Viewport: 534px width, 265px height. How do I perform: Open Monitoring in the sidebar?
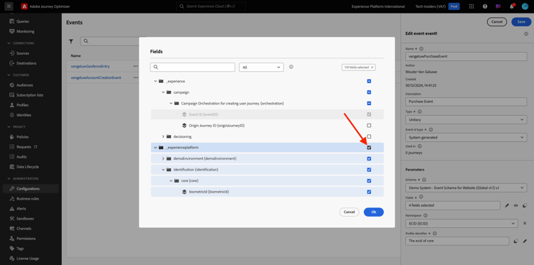click(25, 31)
